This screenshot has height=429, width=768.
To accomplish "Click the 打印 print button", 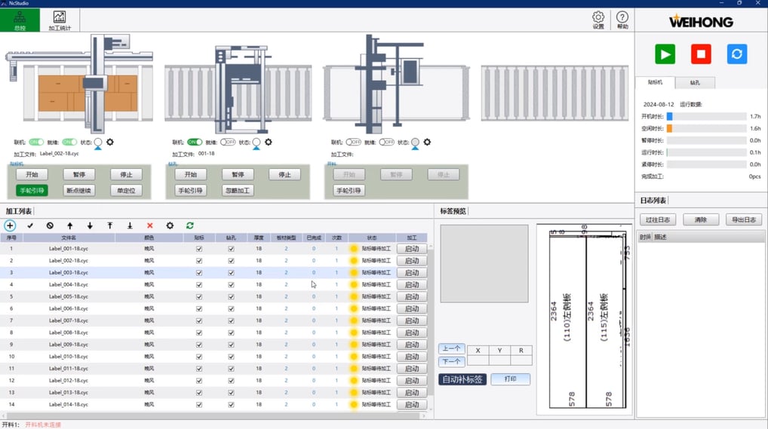I will point(510,379).
